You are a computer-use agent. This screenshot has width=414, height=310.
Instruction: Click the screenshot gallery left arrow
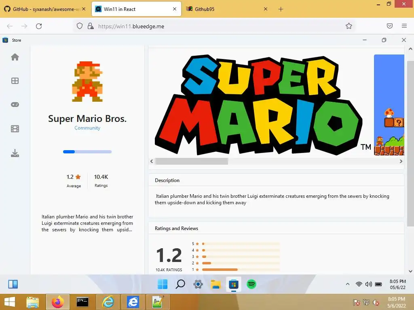tap(152, 161)
